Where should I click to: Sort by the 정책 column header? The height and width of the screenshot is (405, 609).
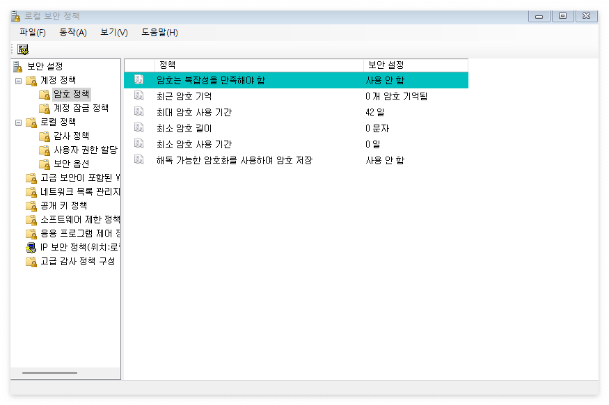(259, 65)
